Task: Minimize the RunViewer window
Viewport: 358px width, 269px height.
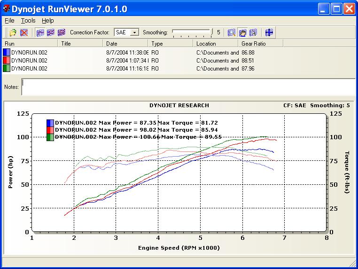Action: coord(324,9)
